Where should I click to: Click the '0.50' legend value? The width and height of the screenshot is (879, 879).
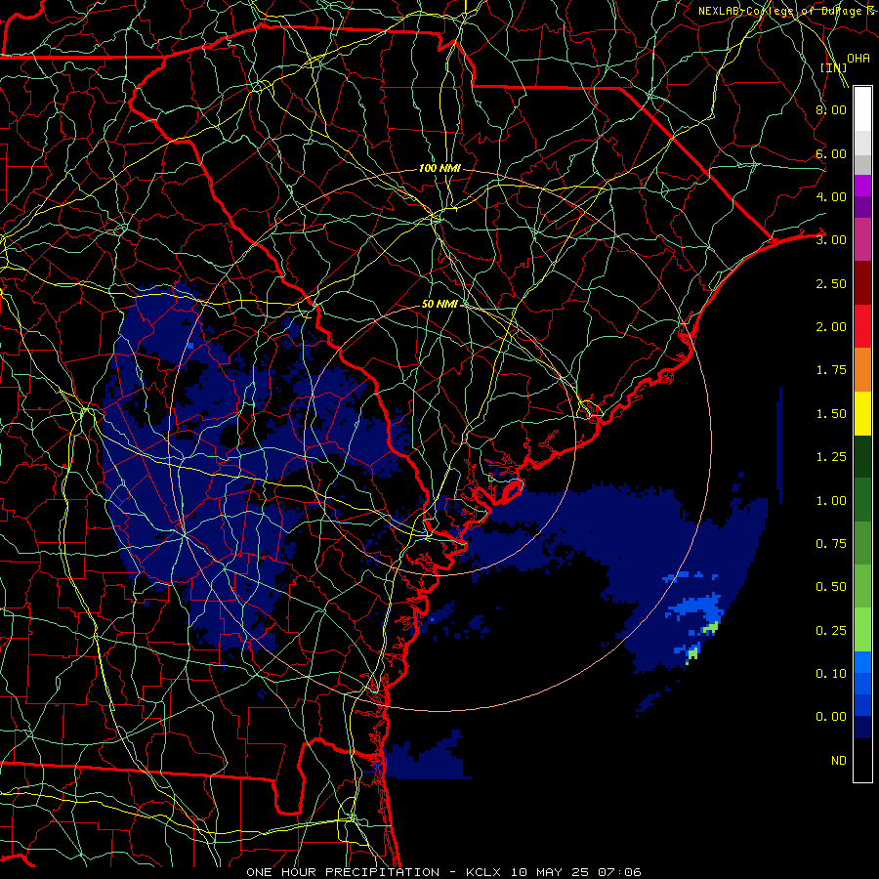831,587
